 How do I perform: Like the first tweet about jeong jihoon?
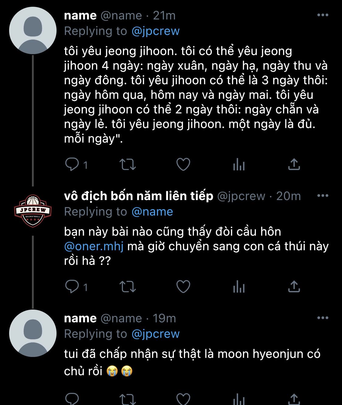pos(183,164)
